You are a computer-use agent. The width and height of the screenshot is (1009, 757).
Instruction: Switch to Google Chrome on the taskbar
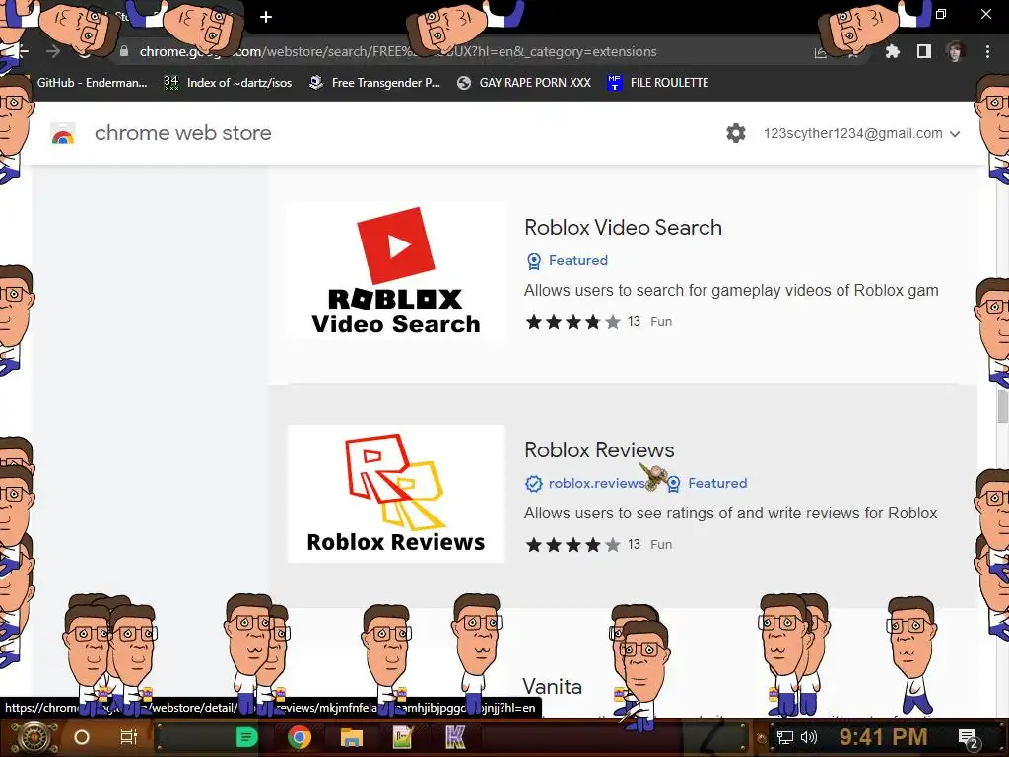coord(300,737)
